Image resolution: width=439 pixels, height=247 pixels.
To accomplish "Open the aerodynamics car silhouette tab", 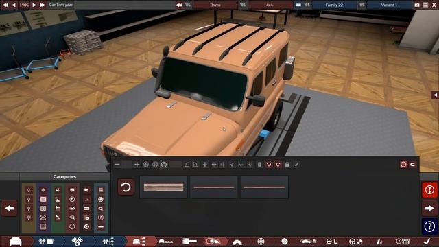I will click(308, 242).
